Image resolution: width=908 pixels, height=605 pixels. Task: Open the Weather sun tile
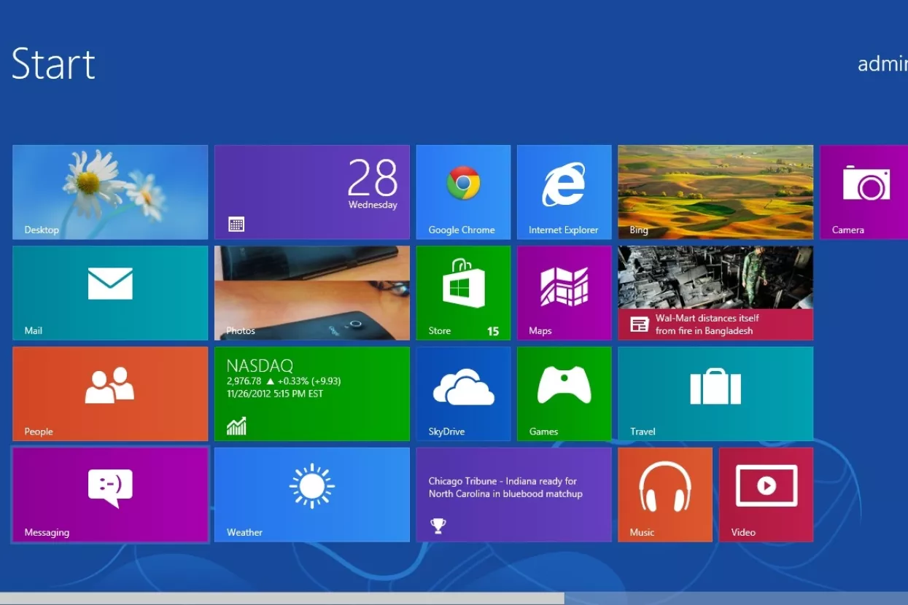(312, 495)
